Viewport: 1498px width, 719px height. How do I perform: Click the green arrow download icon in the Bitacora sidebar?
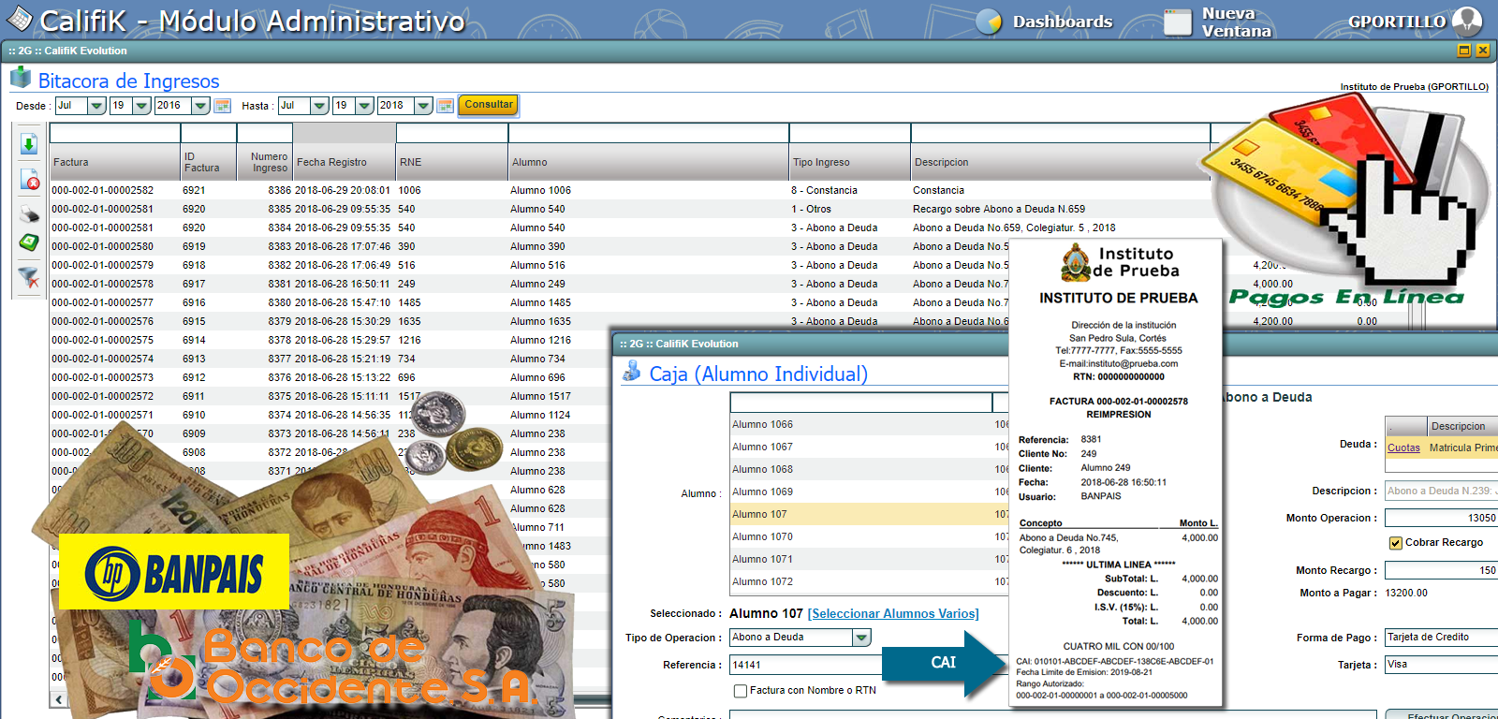[x=29, y=143]
